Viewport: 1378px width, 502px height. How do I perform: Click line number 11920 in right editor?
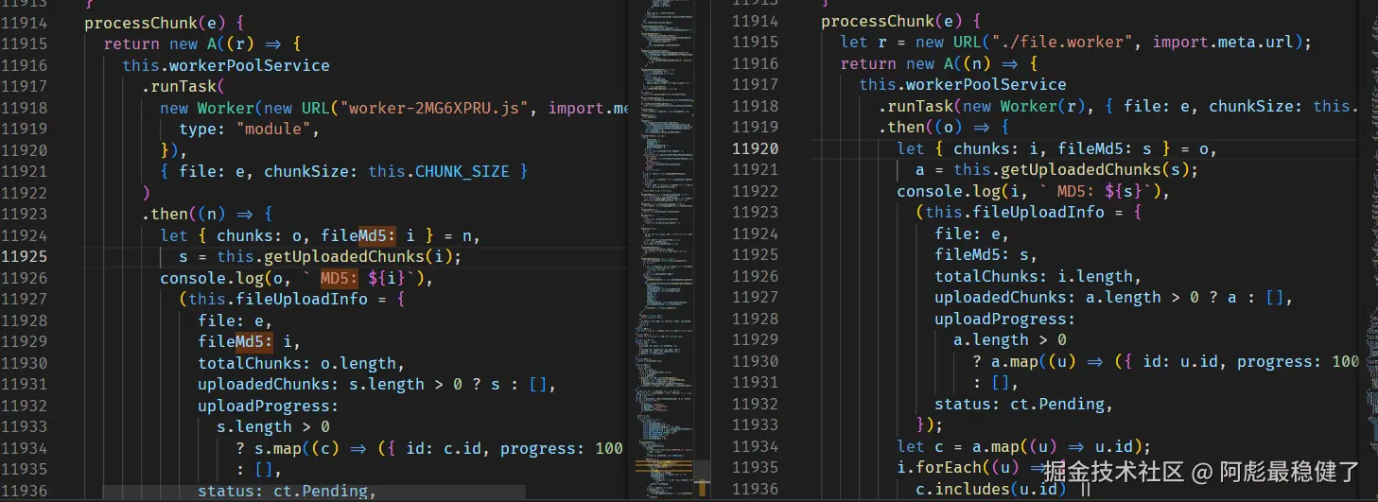[x=756, y=148]
